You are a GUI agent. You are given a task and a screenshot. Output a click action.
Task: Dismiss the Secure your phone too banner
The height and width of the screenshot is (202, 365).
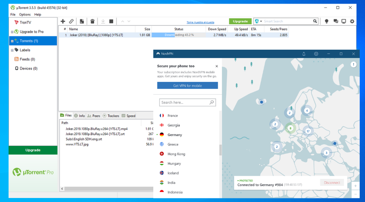coord(217,66)
